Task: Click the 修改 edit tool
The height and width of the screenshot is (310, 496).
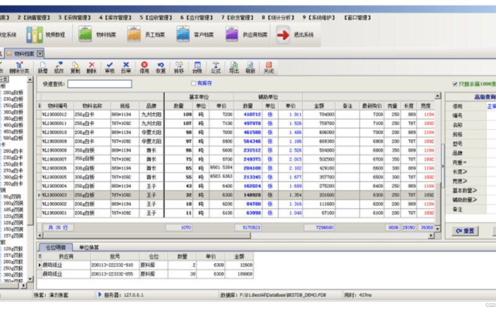Action: click(59, 68)
